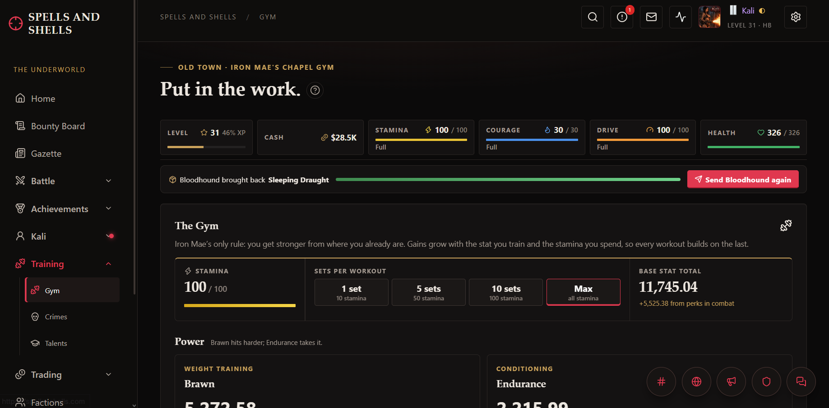The height and width of the screenshot is (408, 829).
Task: Click the Cash $28.5K stat card
Action: [310, 137]
